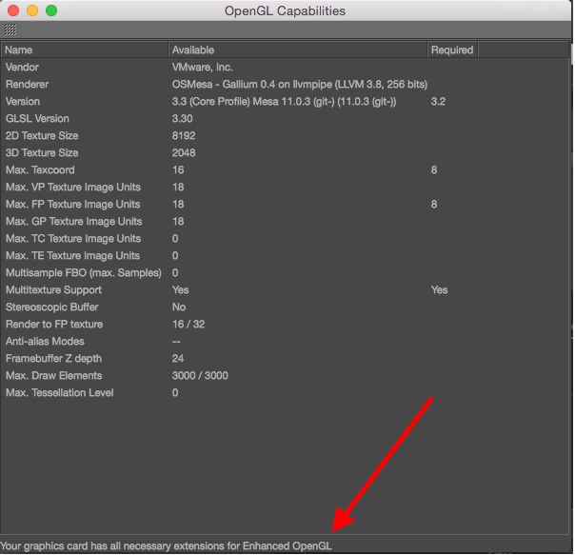Select the 2D Texture Size label

coord(42,136)
